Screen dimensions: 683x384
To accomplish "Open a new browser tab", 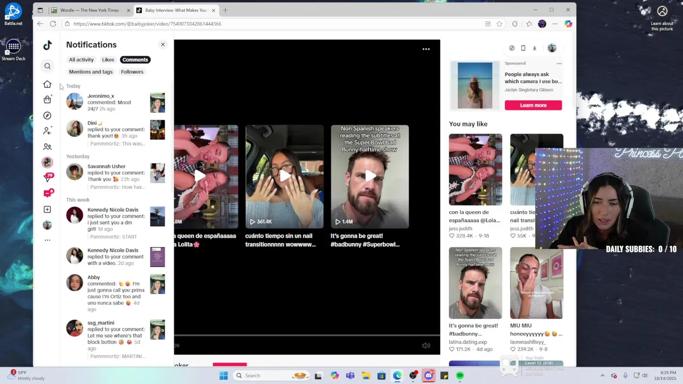I will [x=225, y=10].
